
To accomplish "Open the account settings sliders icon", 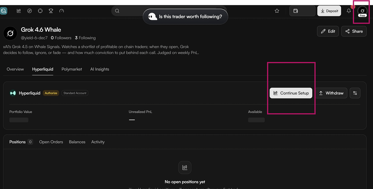I will [355, 93].
